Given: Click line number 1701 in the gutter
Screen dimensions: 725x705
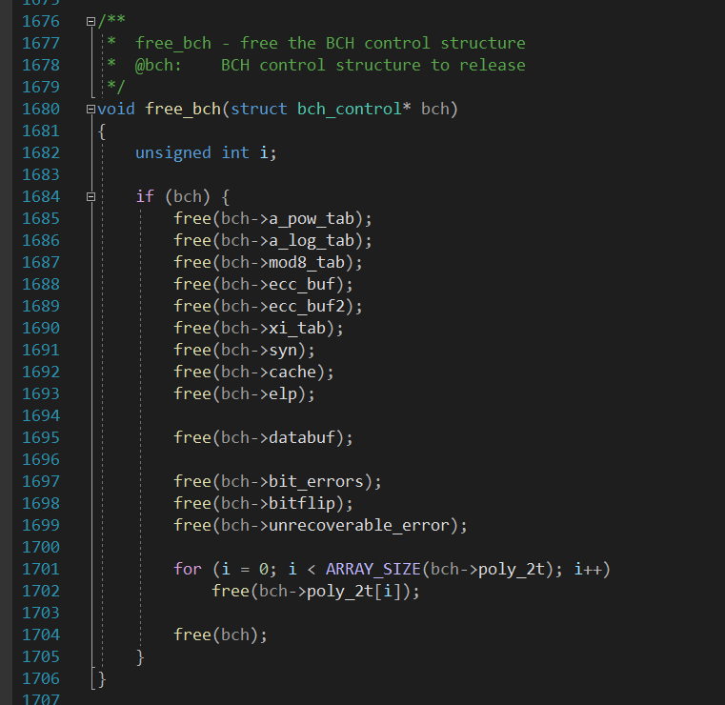Looking at the screenshot, I should (41, 569).
